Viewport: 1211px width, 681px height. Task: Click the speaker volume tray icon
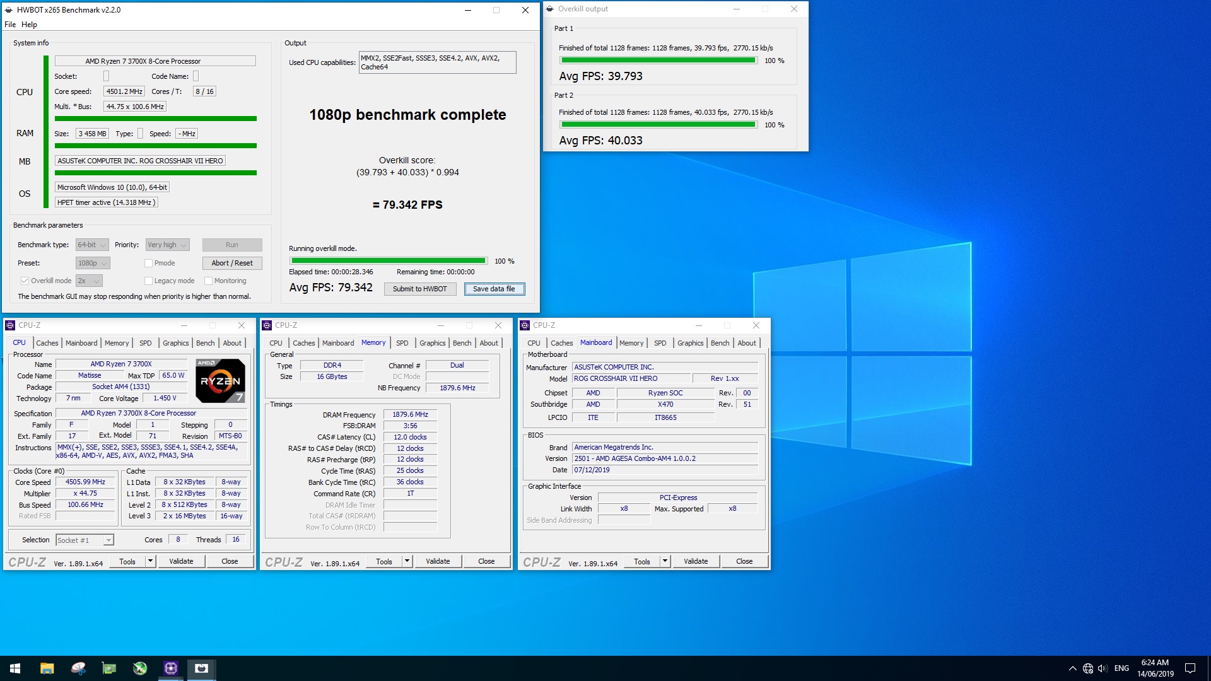pyautogui.click(x=1103, y=668)
